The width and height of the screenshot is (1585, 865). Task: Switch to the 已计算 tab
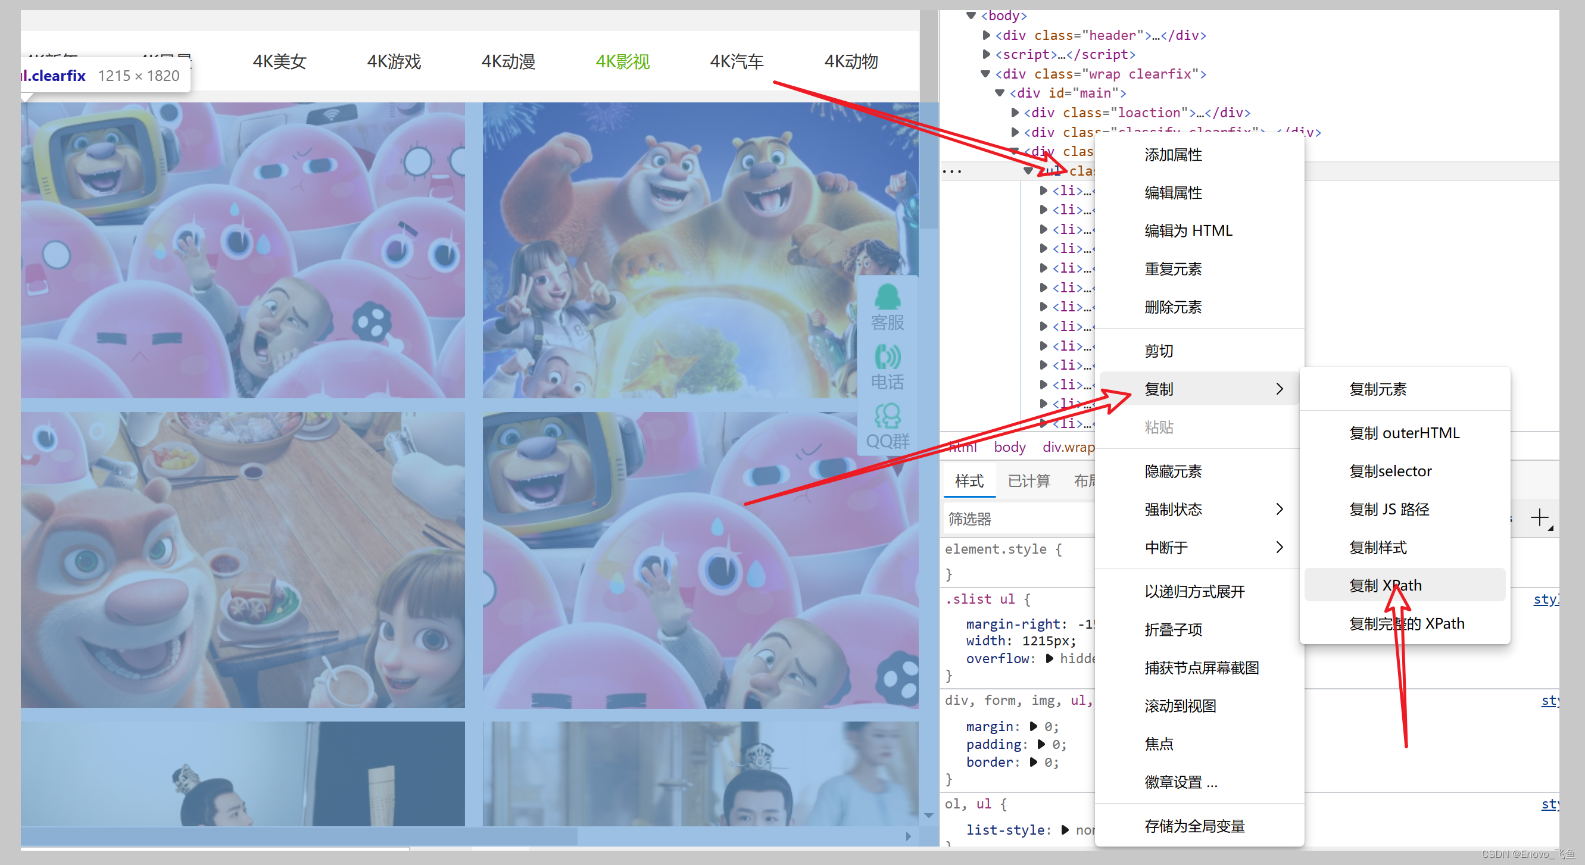pos(1029,480)
